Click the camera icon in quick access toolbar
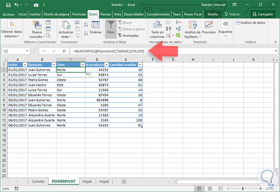The width and height of the screenshot is (280, 192). (36, 5)
